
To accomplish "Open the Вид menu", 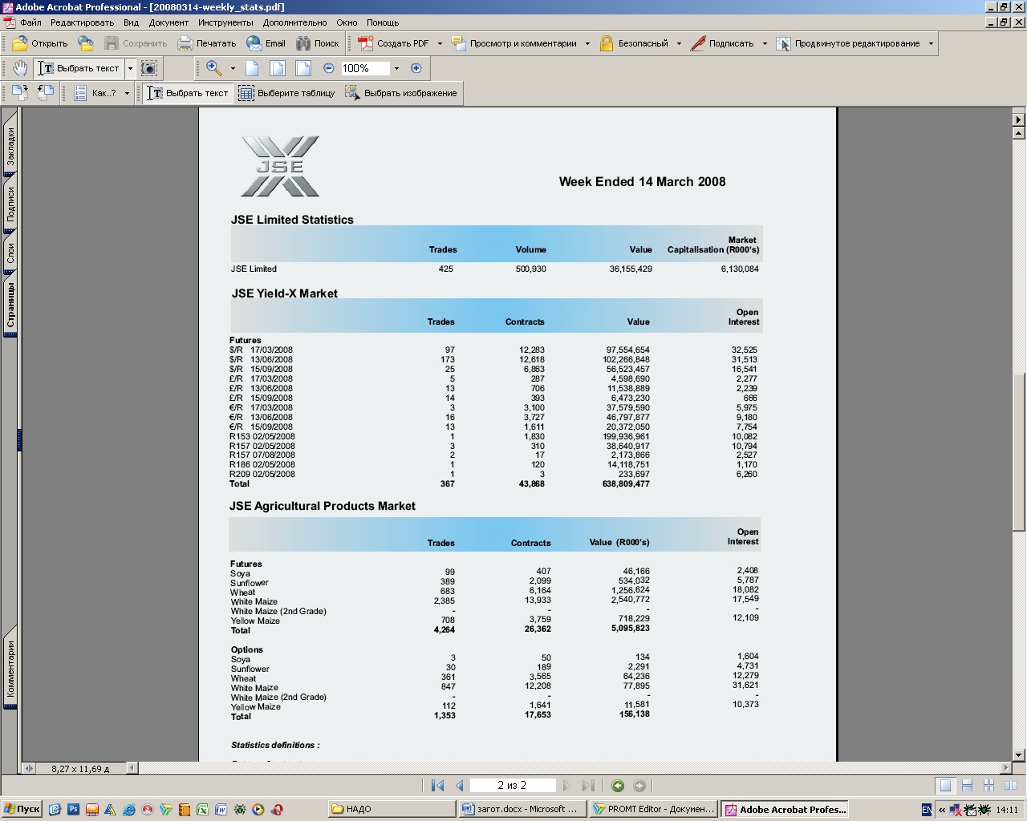I will click(132, 22).
